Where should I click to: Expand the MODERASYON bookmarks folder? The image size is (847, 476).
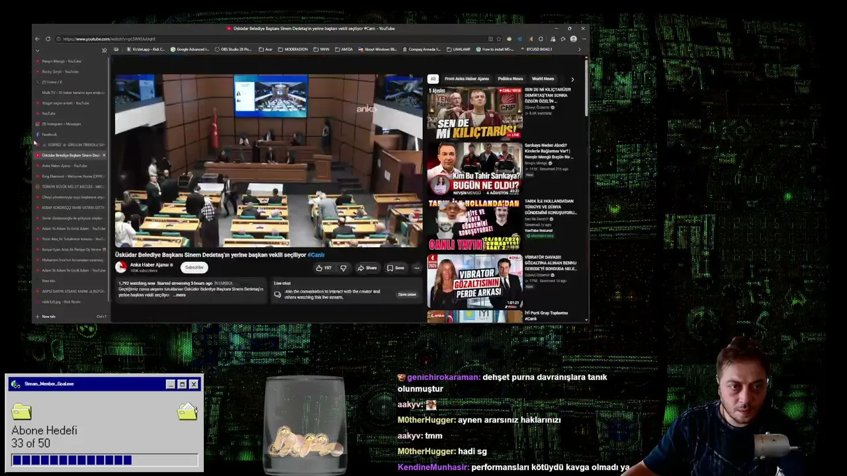(x=293, y=50)
